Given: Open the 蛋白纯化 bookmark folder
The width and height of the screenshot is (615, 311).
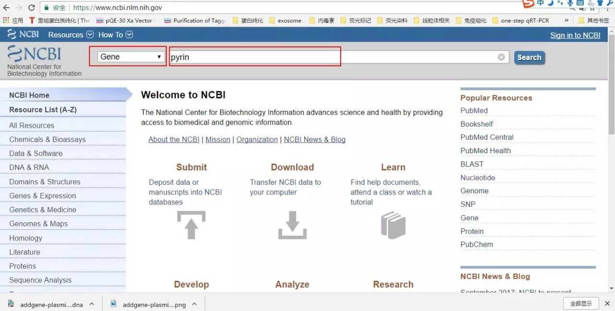Looking at the screenshot, I should pyautogui.click(x=248, y=21).
